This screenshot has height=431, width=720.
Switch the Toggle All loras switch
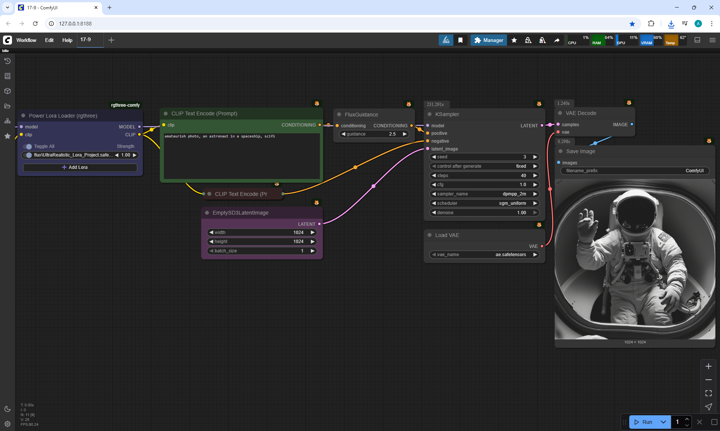pyautogui.click(x=28, y=146)
